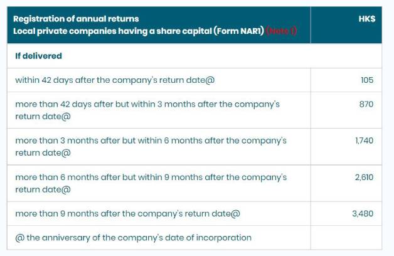Image resolution: width=394 pixels, height=256 pixels.
Task: Click the 'Registration of annual returns' heading
Action: pos(76,19)
